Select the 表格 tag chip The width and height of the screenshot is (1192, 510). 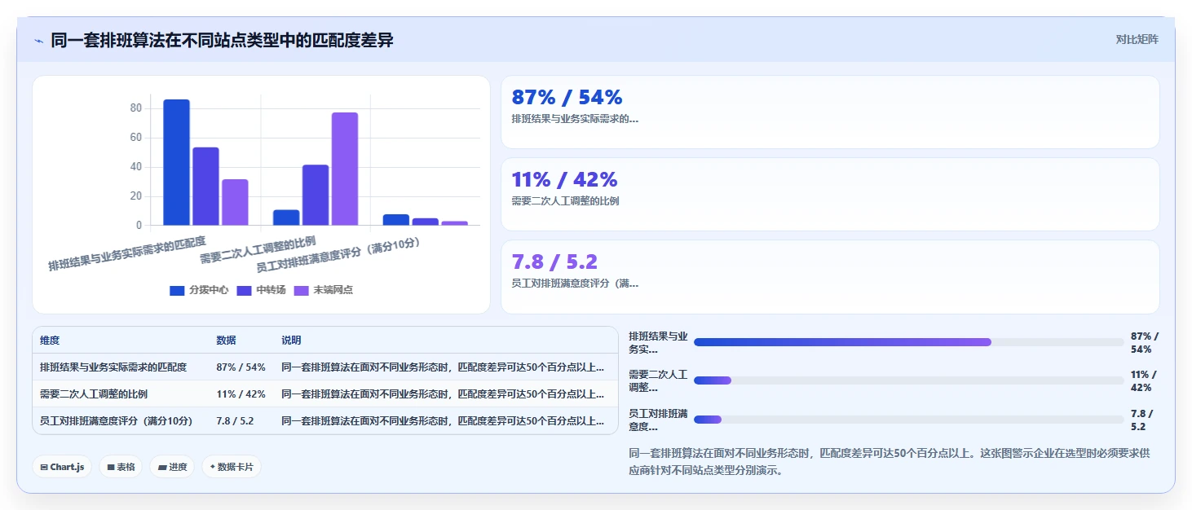click(121, 467)
